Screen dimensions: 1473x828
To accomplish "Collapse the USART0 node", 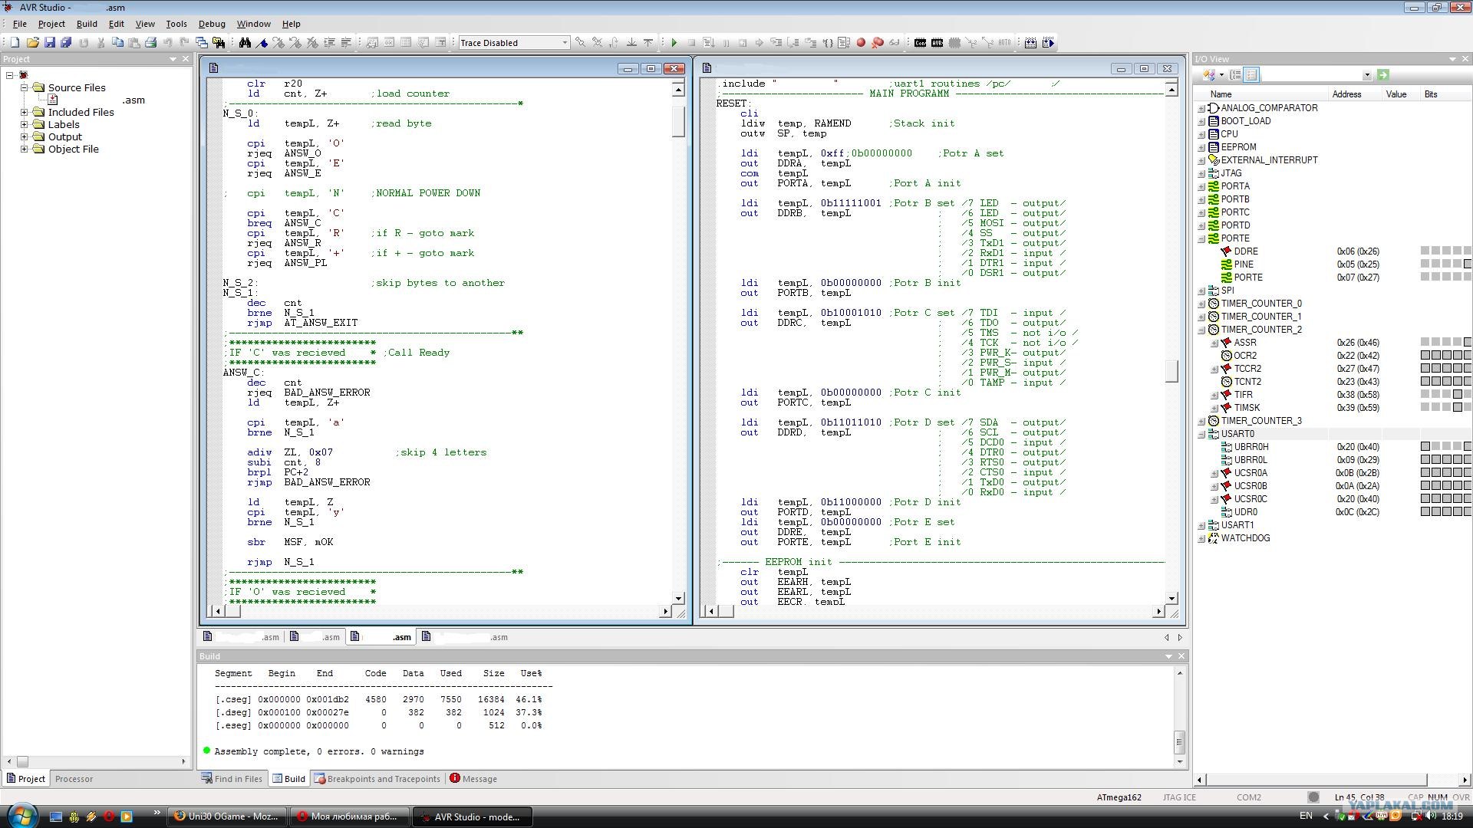I will pyautogui.click(x=1201, y=434).
